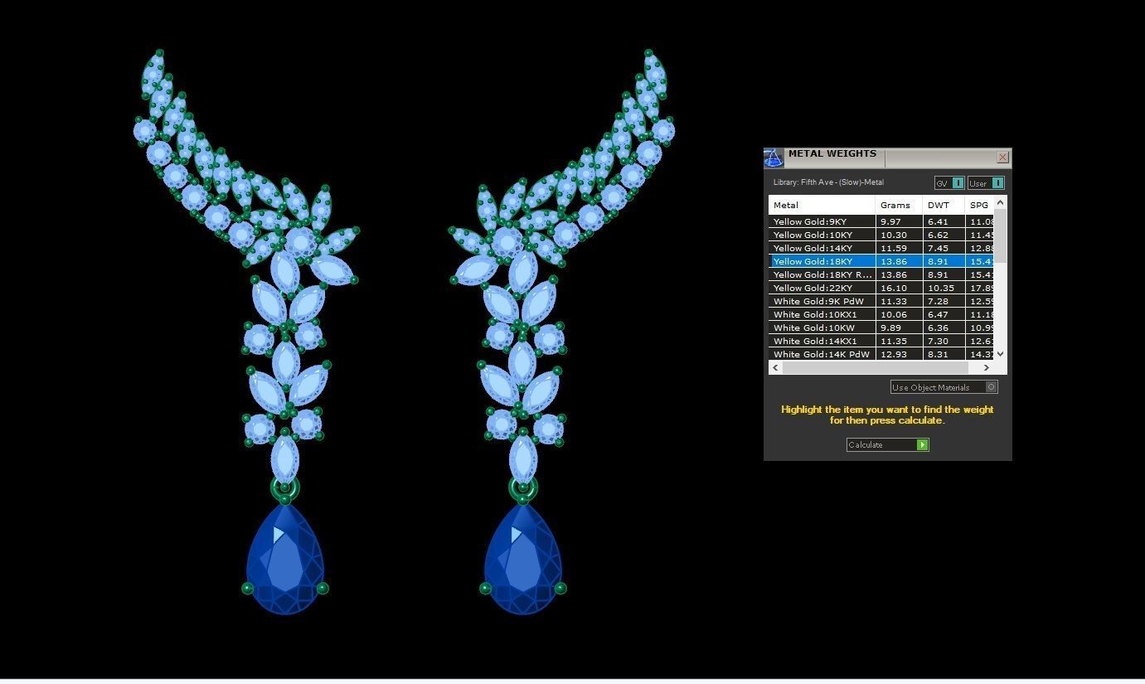Click the horizontal scroll right arrow
1145x684 pixels.
pyautogui.click(x=986, y=367)
